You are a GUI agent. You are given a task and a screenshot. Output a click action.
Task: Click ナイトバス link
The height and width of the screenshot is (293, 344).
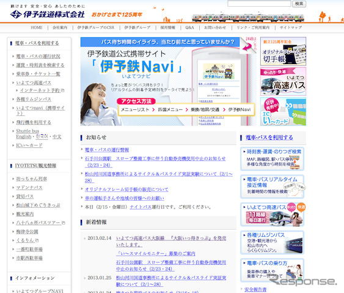[141, 207]
